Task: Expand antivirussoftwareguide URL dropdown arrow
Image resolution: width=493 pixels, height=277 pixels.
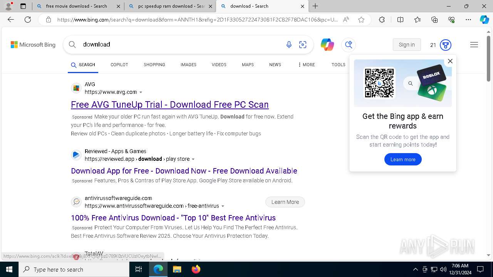Action: [223, 206]
